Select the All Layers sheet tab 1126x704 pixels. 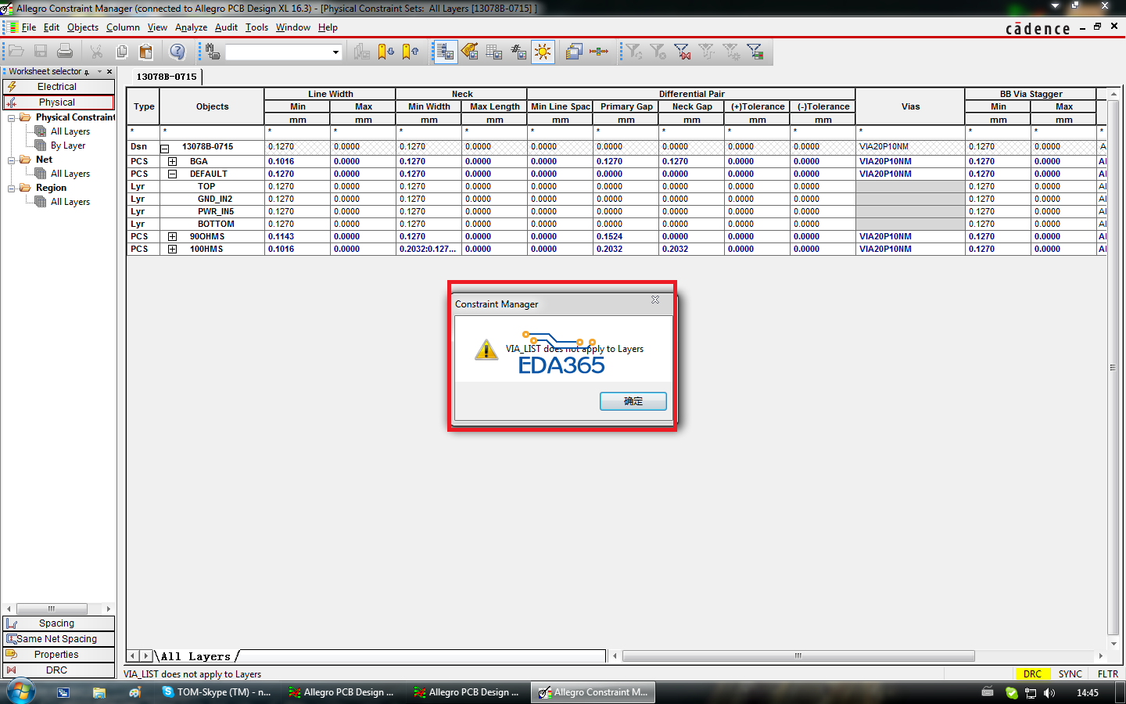click(x=195, y=656)
